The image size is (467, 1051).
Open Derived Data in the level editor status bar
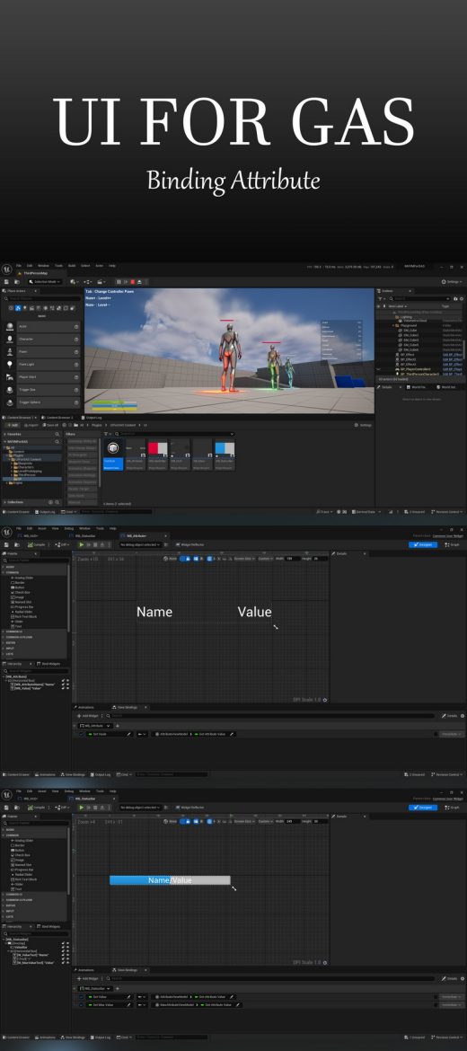pyautogui.click(x=364, y=511)
